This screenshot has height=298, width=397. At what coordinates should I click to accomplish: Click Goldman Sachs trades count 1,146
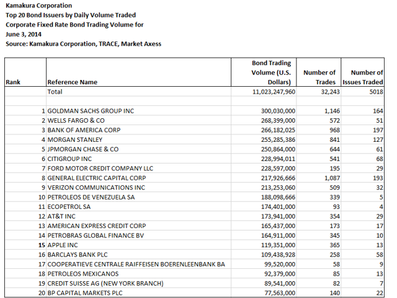click(332, 111)
